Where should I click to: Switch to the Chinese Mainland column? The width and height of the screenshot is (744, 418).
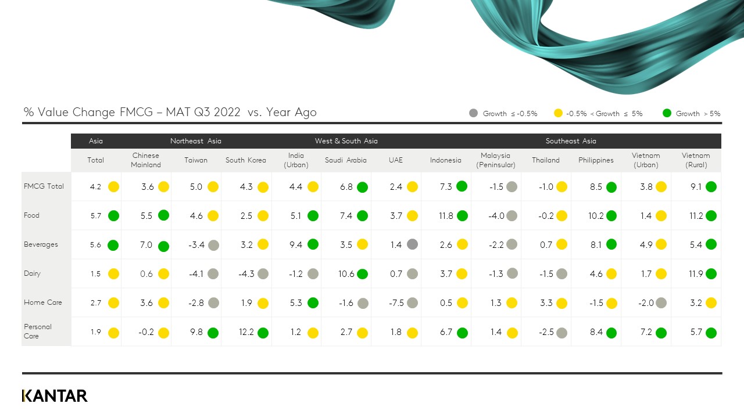(145, 160)
